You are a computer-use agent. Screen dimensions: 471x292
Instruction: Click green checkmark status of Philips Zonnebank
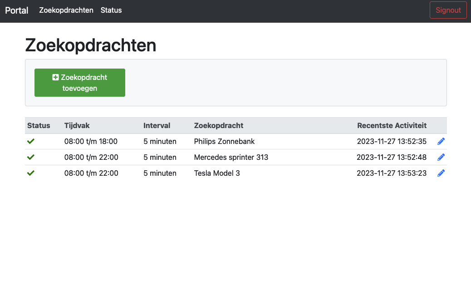(x=31, y=142)
